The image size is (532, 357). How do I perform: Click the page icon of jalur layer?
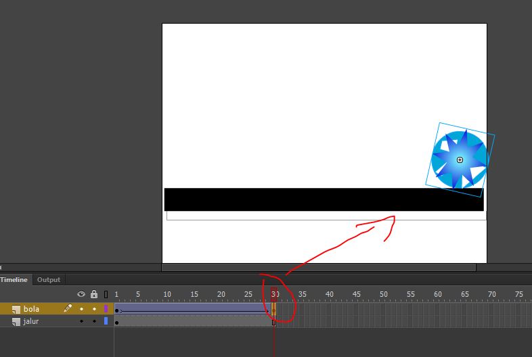pyautogui.click(x=16, y=321)
